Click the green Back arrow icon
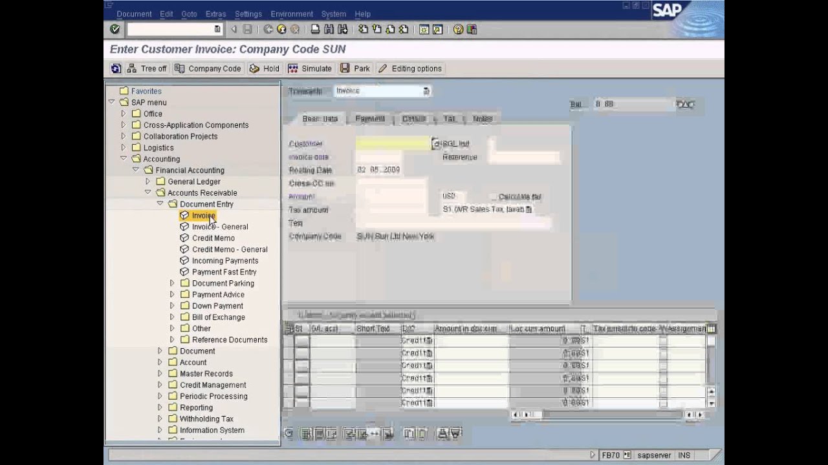 point(268,29)
